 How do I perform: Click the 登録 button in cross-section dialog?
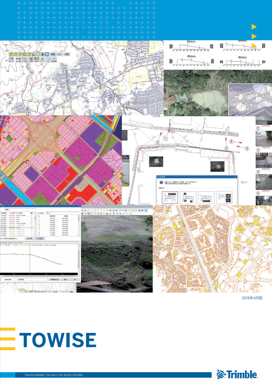pyautogui.click(x=65, y=279)
